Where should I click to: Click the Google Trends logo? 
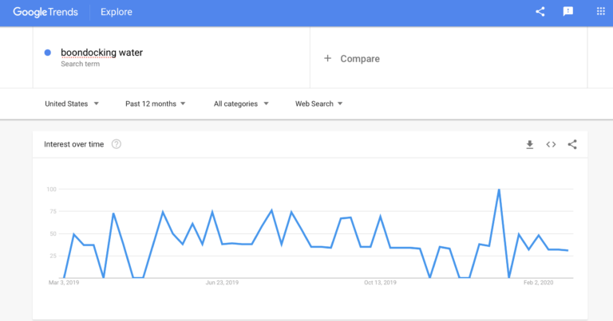pos(45,12)
